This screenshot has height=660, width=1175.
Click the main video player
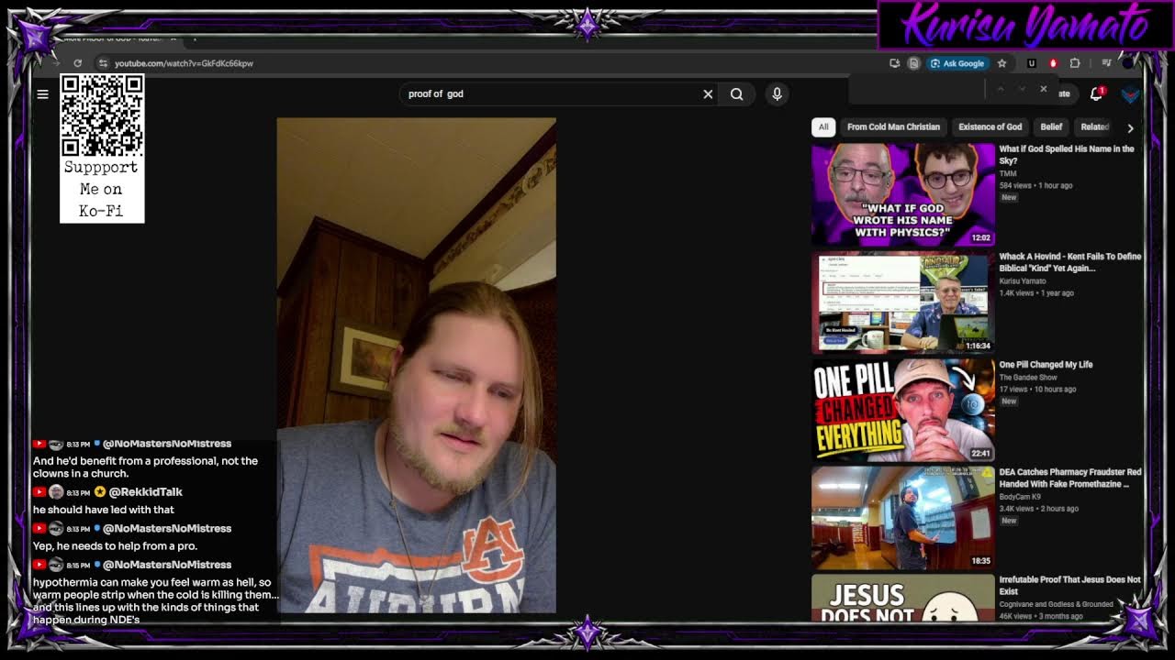pos(416,365)
